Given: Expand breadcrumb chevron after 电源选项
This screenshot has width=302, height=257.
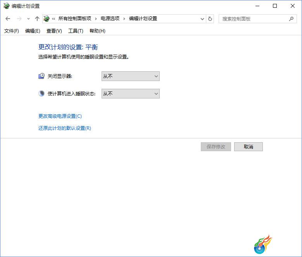Looking at the screenshot, I should (124, 19).
